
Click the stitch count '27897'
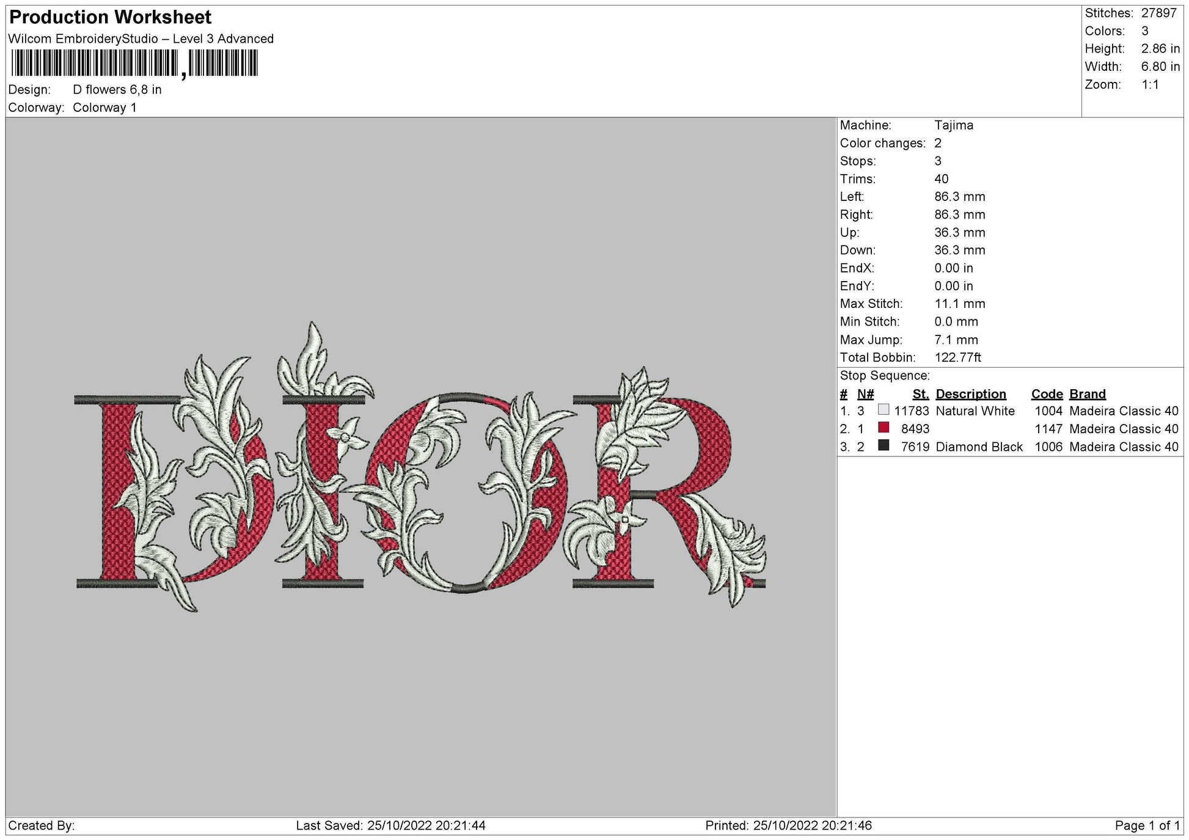click(1159, 13)
